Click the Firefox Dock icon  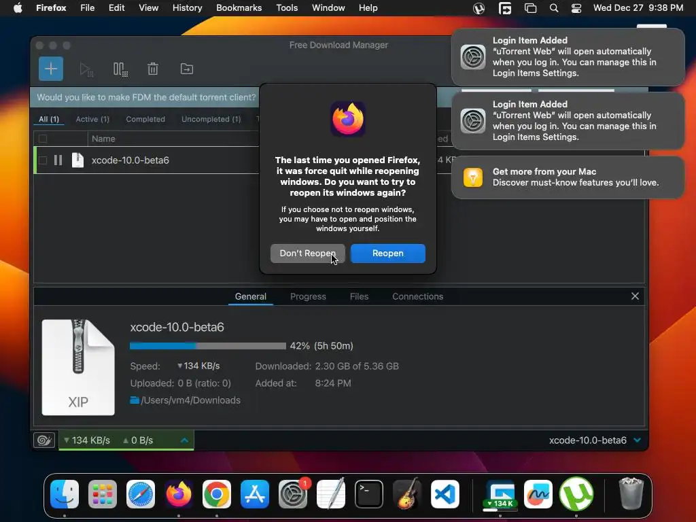click(x=179, y=494)
